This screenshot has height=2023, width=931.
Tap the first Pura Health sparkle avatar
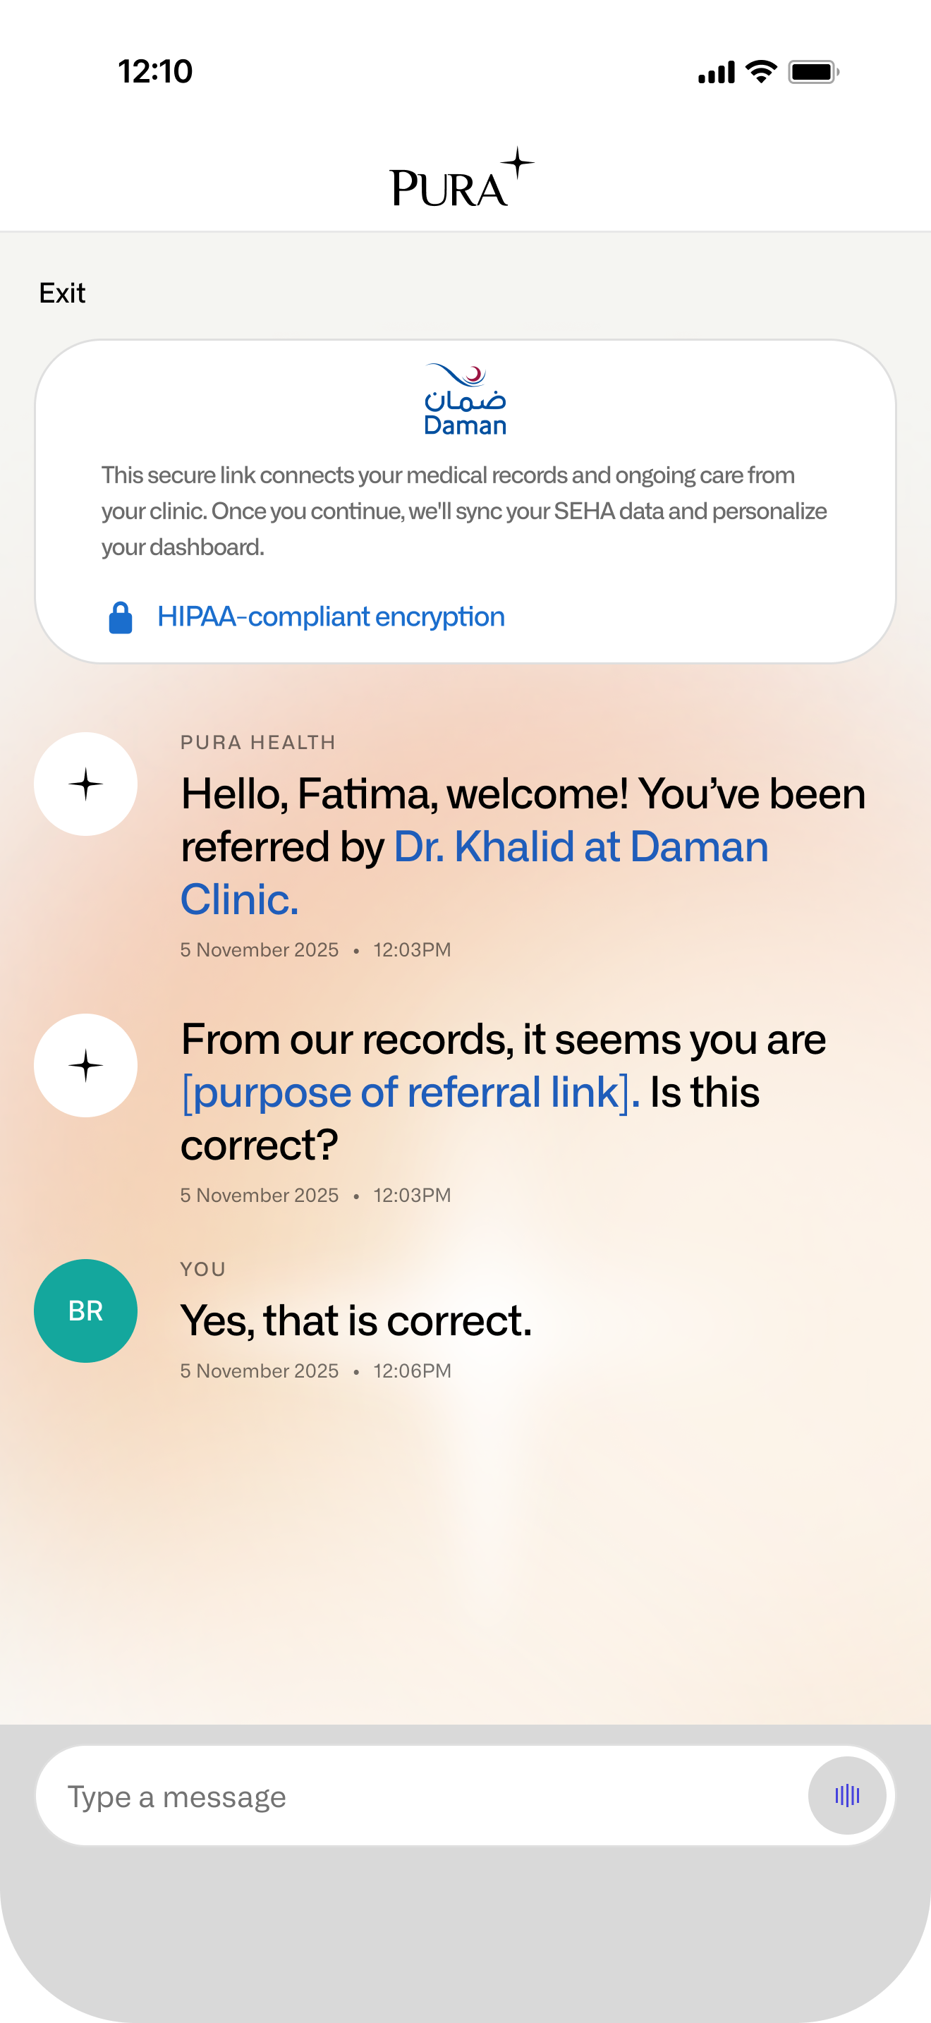(85, 783)
